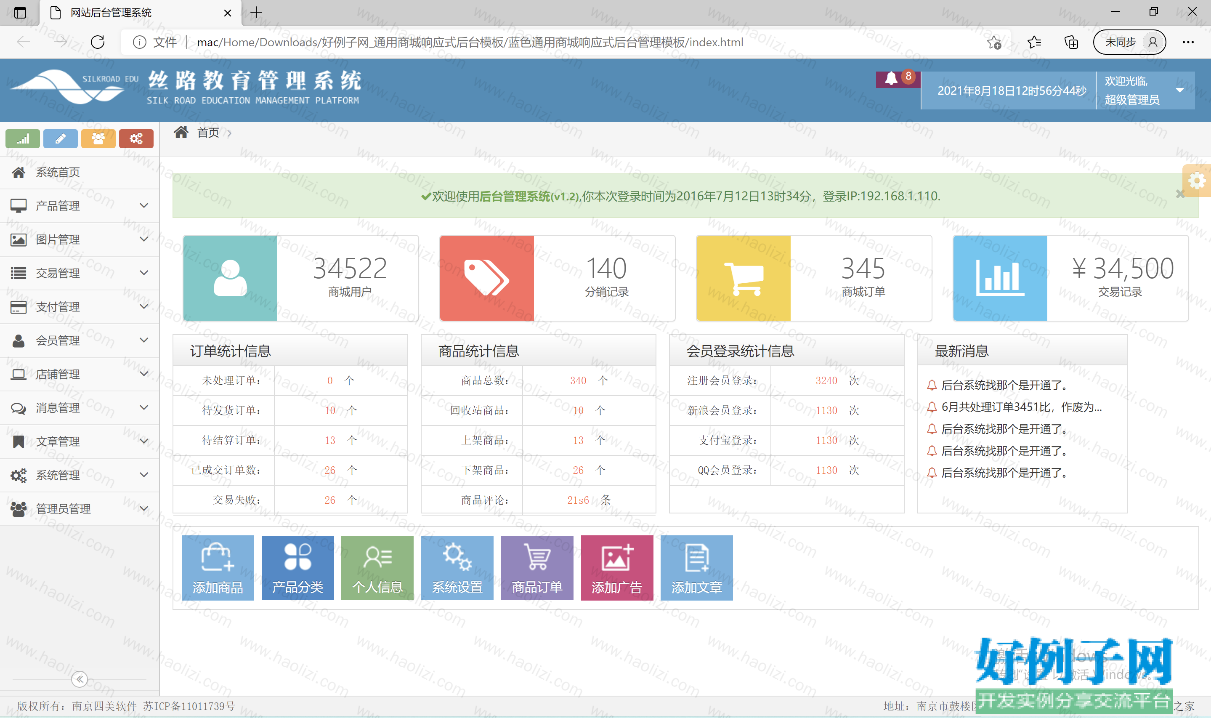Open the tab actions menu icon

click(x=20, y=13)
